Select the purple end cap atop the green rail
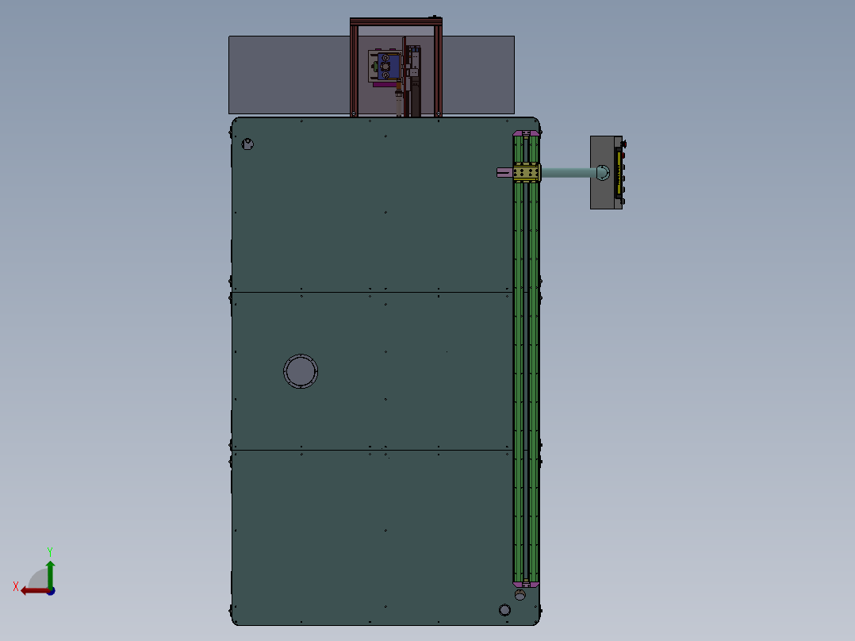 click(x=526, y=133)
